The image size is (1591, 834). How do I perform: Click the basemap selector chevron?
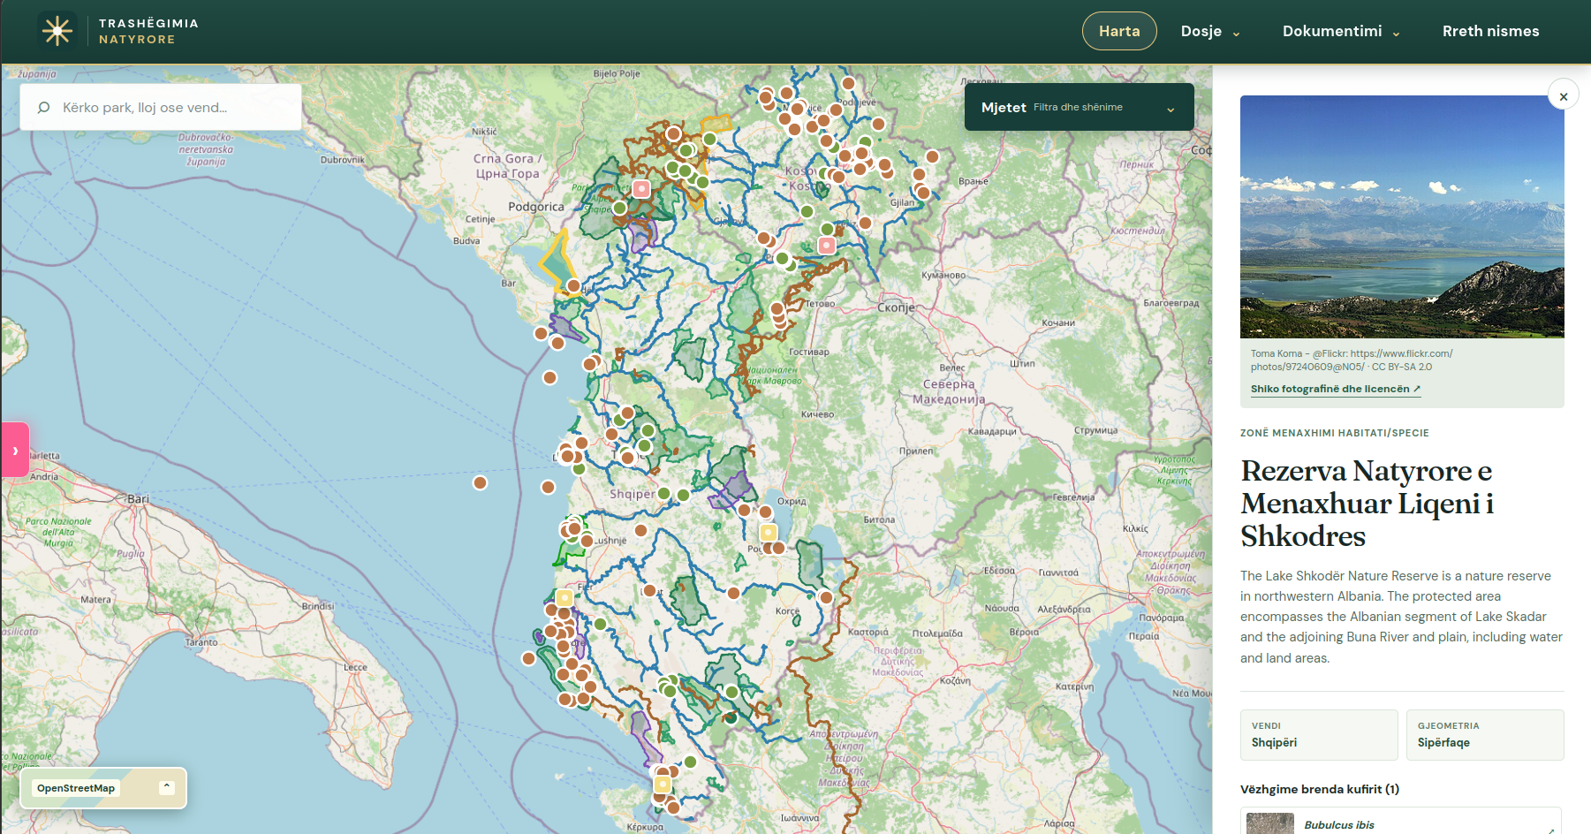coord(167,787)
